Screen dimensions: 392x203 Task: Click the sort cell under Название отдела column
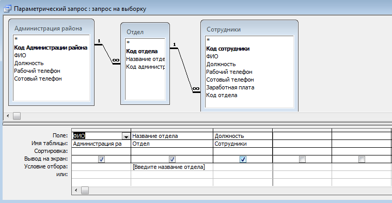[x=172, y=151]
